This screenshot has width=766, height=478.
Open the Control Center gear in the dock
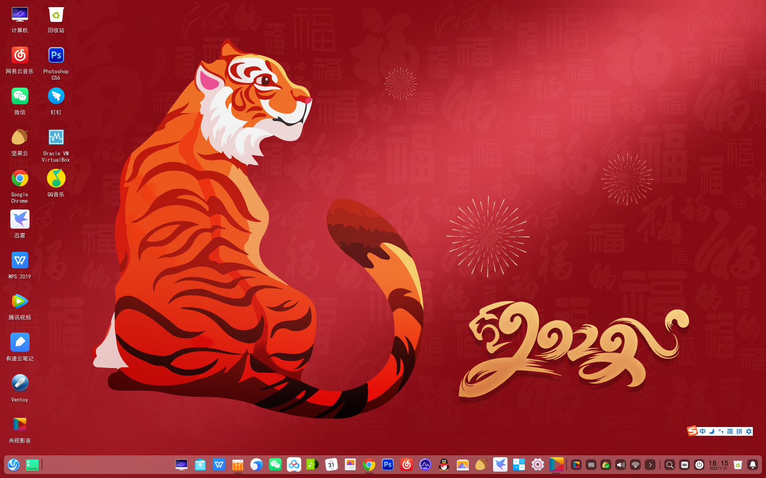(537, 464)
